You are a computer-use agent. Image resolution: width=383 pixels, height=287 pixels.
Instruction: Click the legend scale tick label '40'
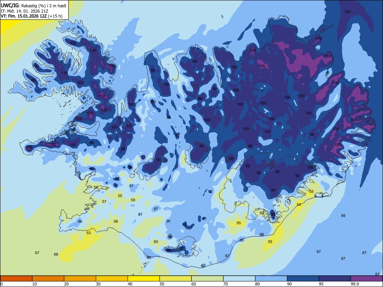[x=130, y=284]
